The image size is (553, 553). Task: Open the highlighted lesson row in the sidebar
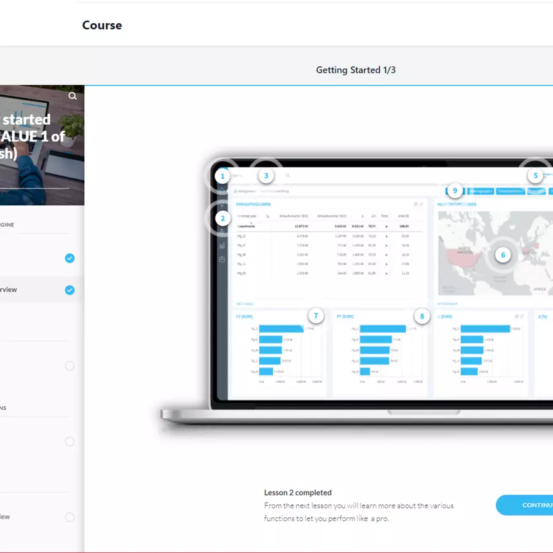(x=31, y=290)
